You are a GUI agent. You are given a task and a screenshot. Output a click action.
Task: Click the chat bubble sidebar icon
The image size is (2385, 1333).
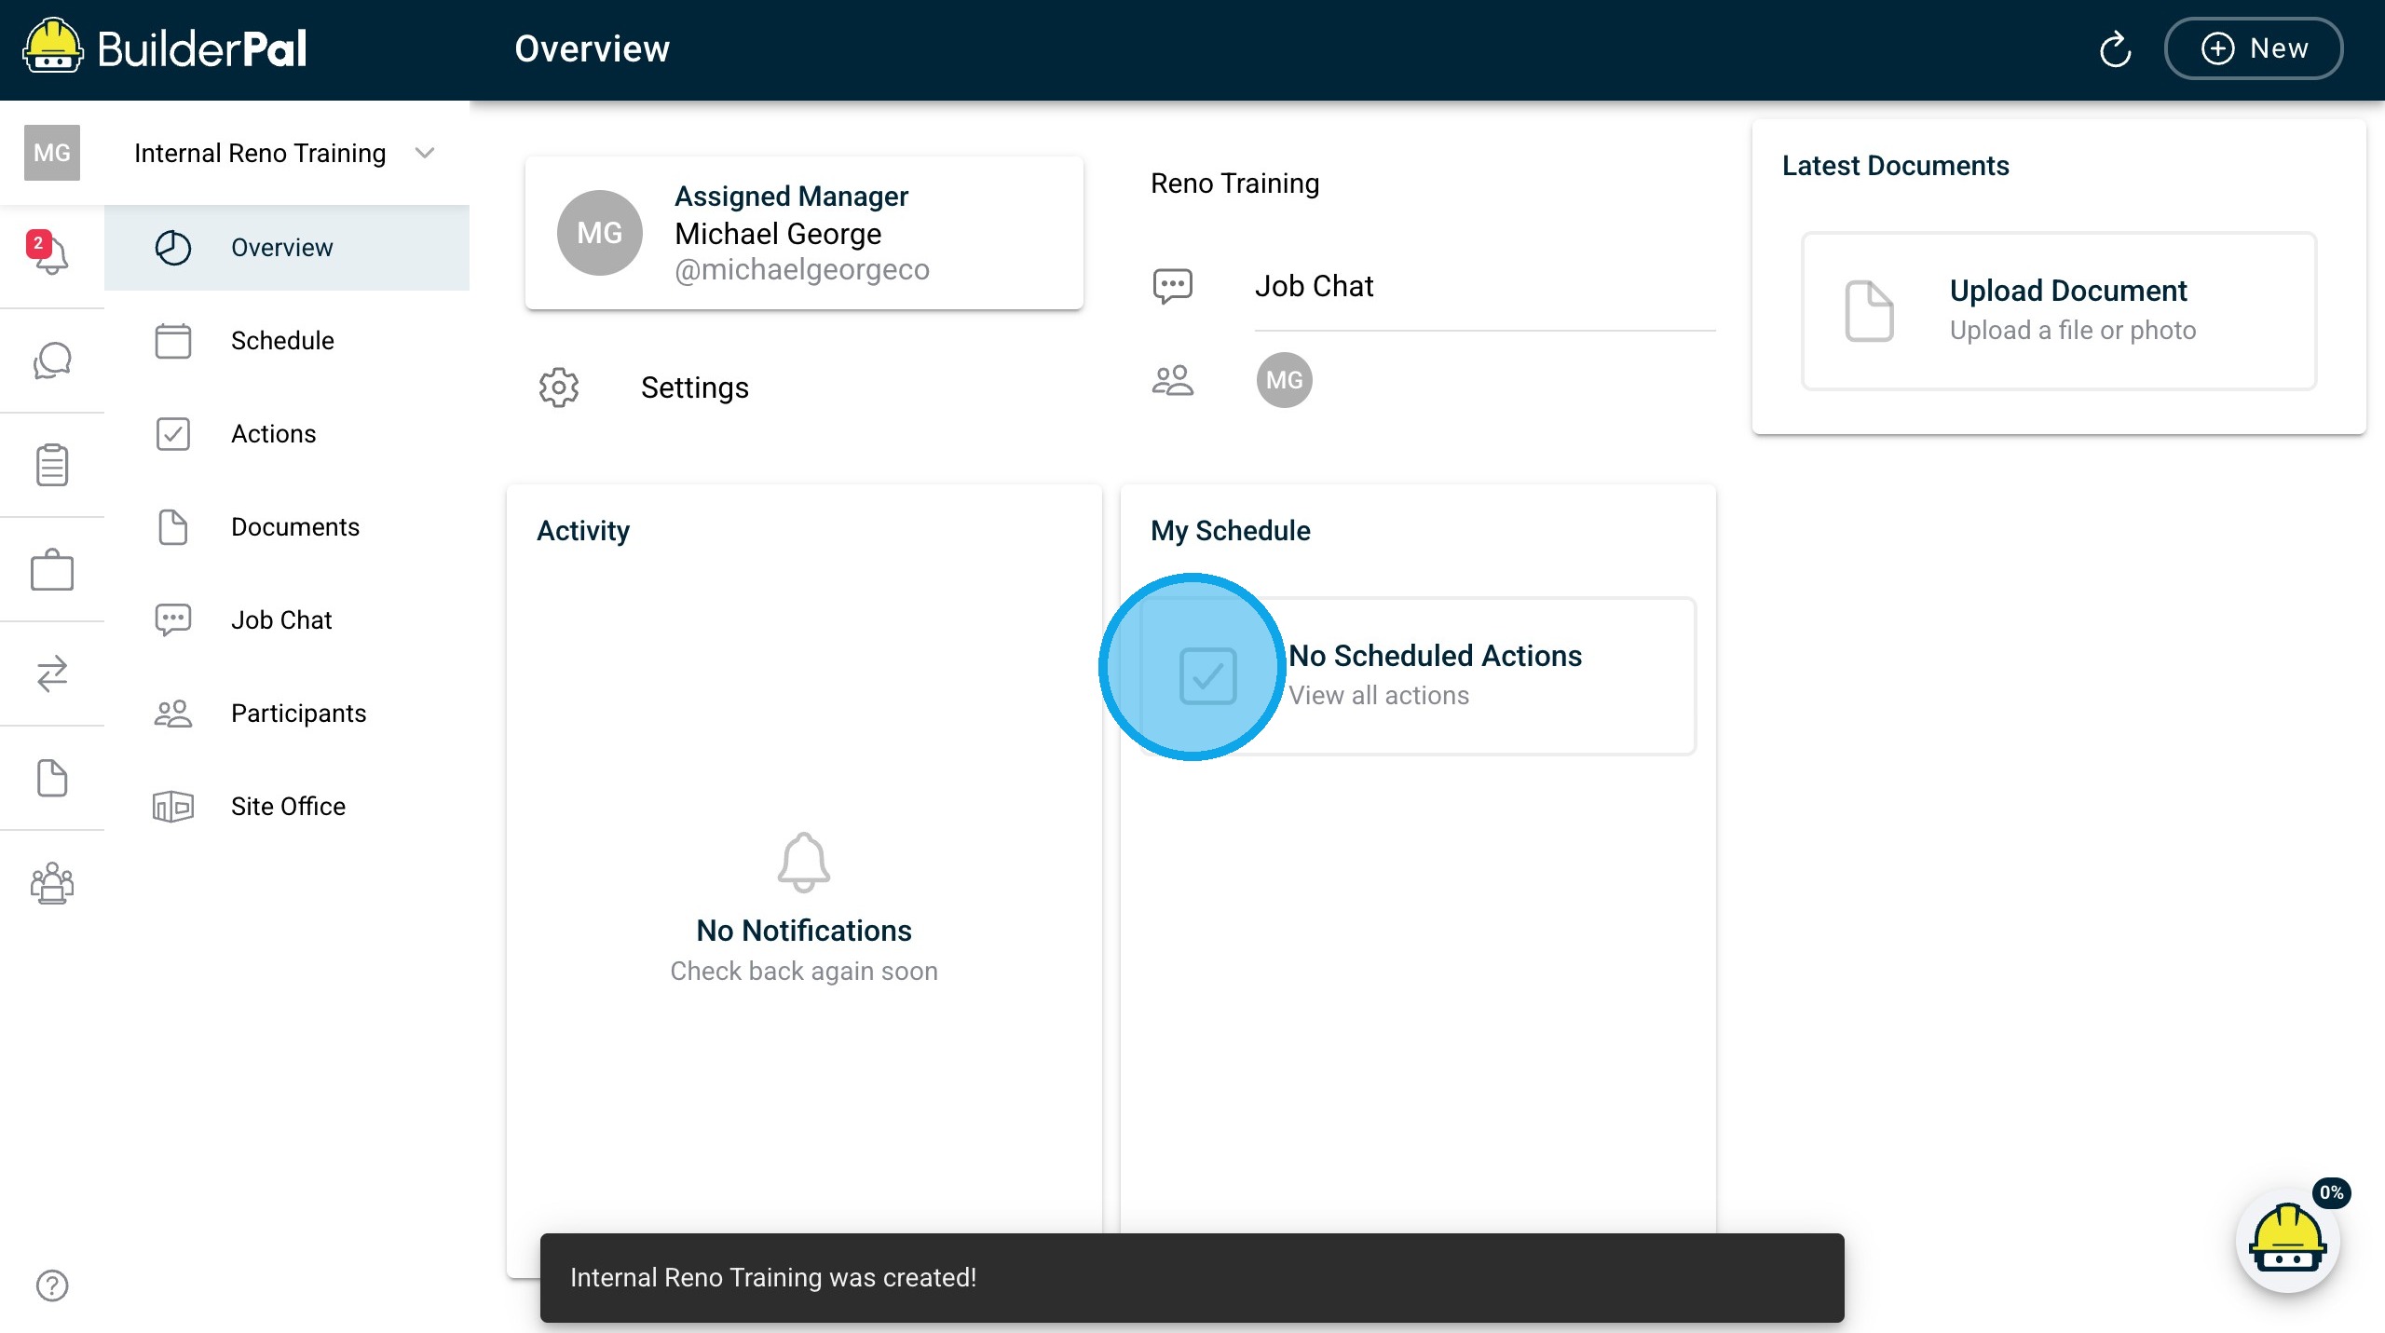(x=52, y=360)
